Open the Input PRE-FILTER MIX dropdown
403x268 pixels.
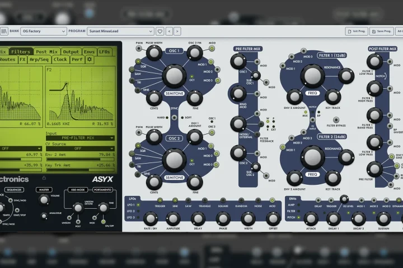click(80, 138)
